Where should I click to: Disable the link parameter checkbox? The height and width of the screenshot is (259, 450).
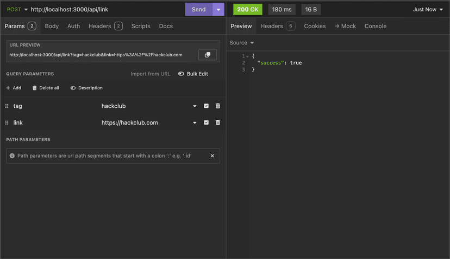coord(206,123)
